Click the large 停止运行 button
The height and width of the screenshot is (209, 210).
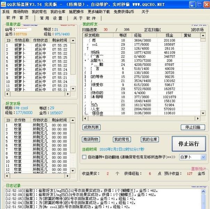189,144
